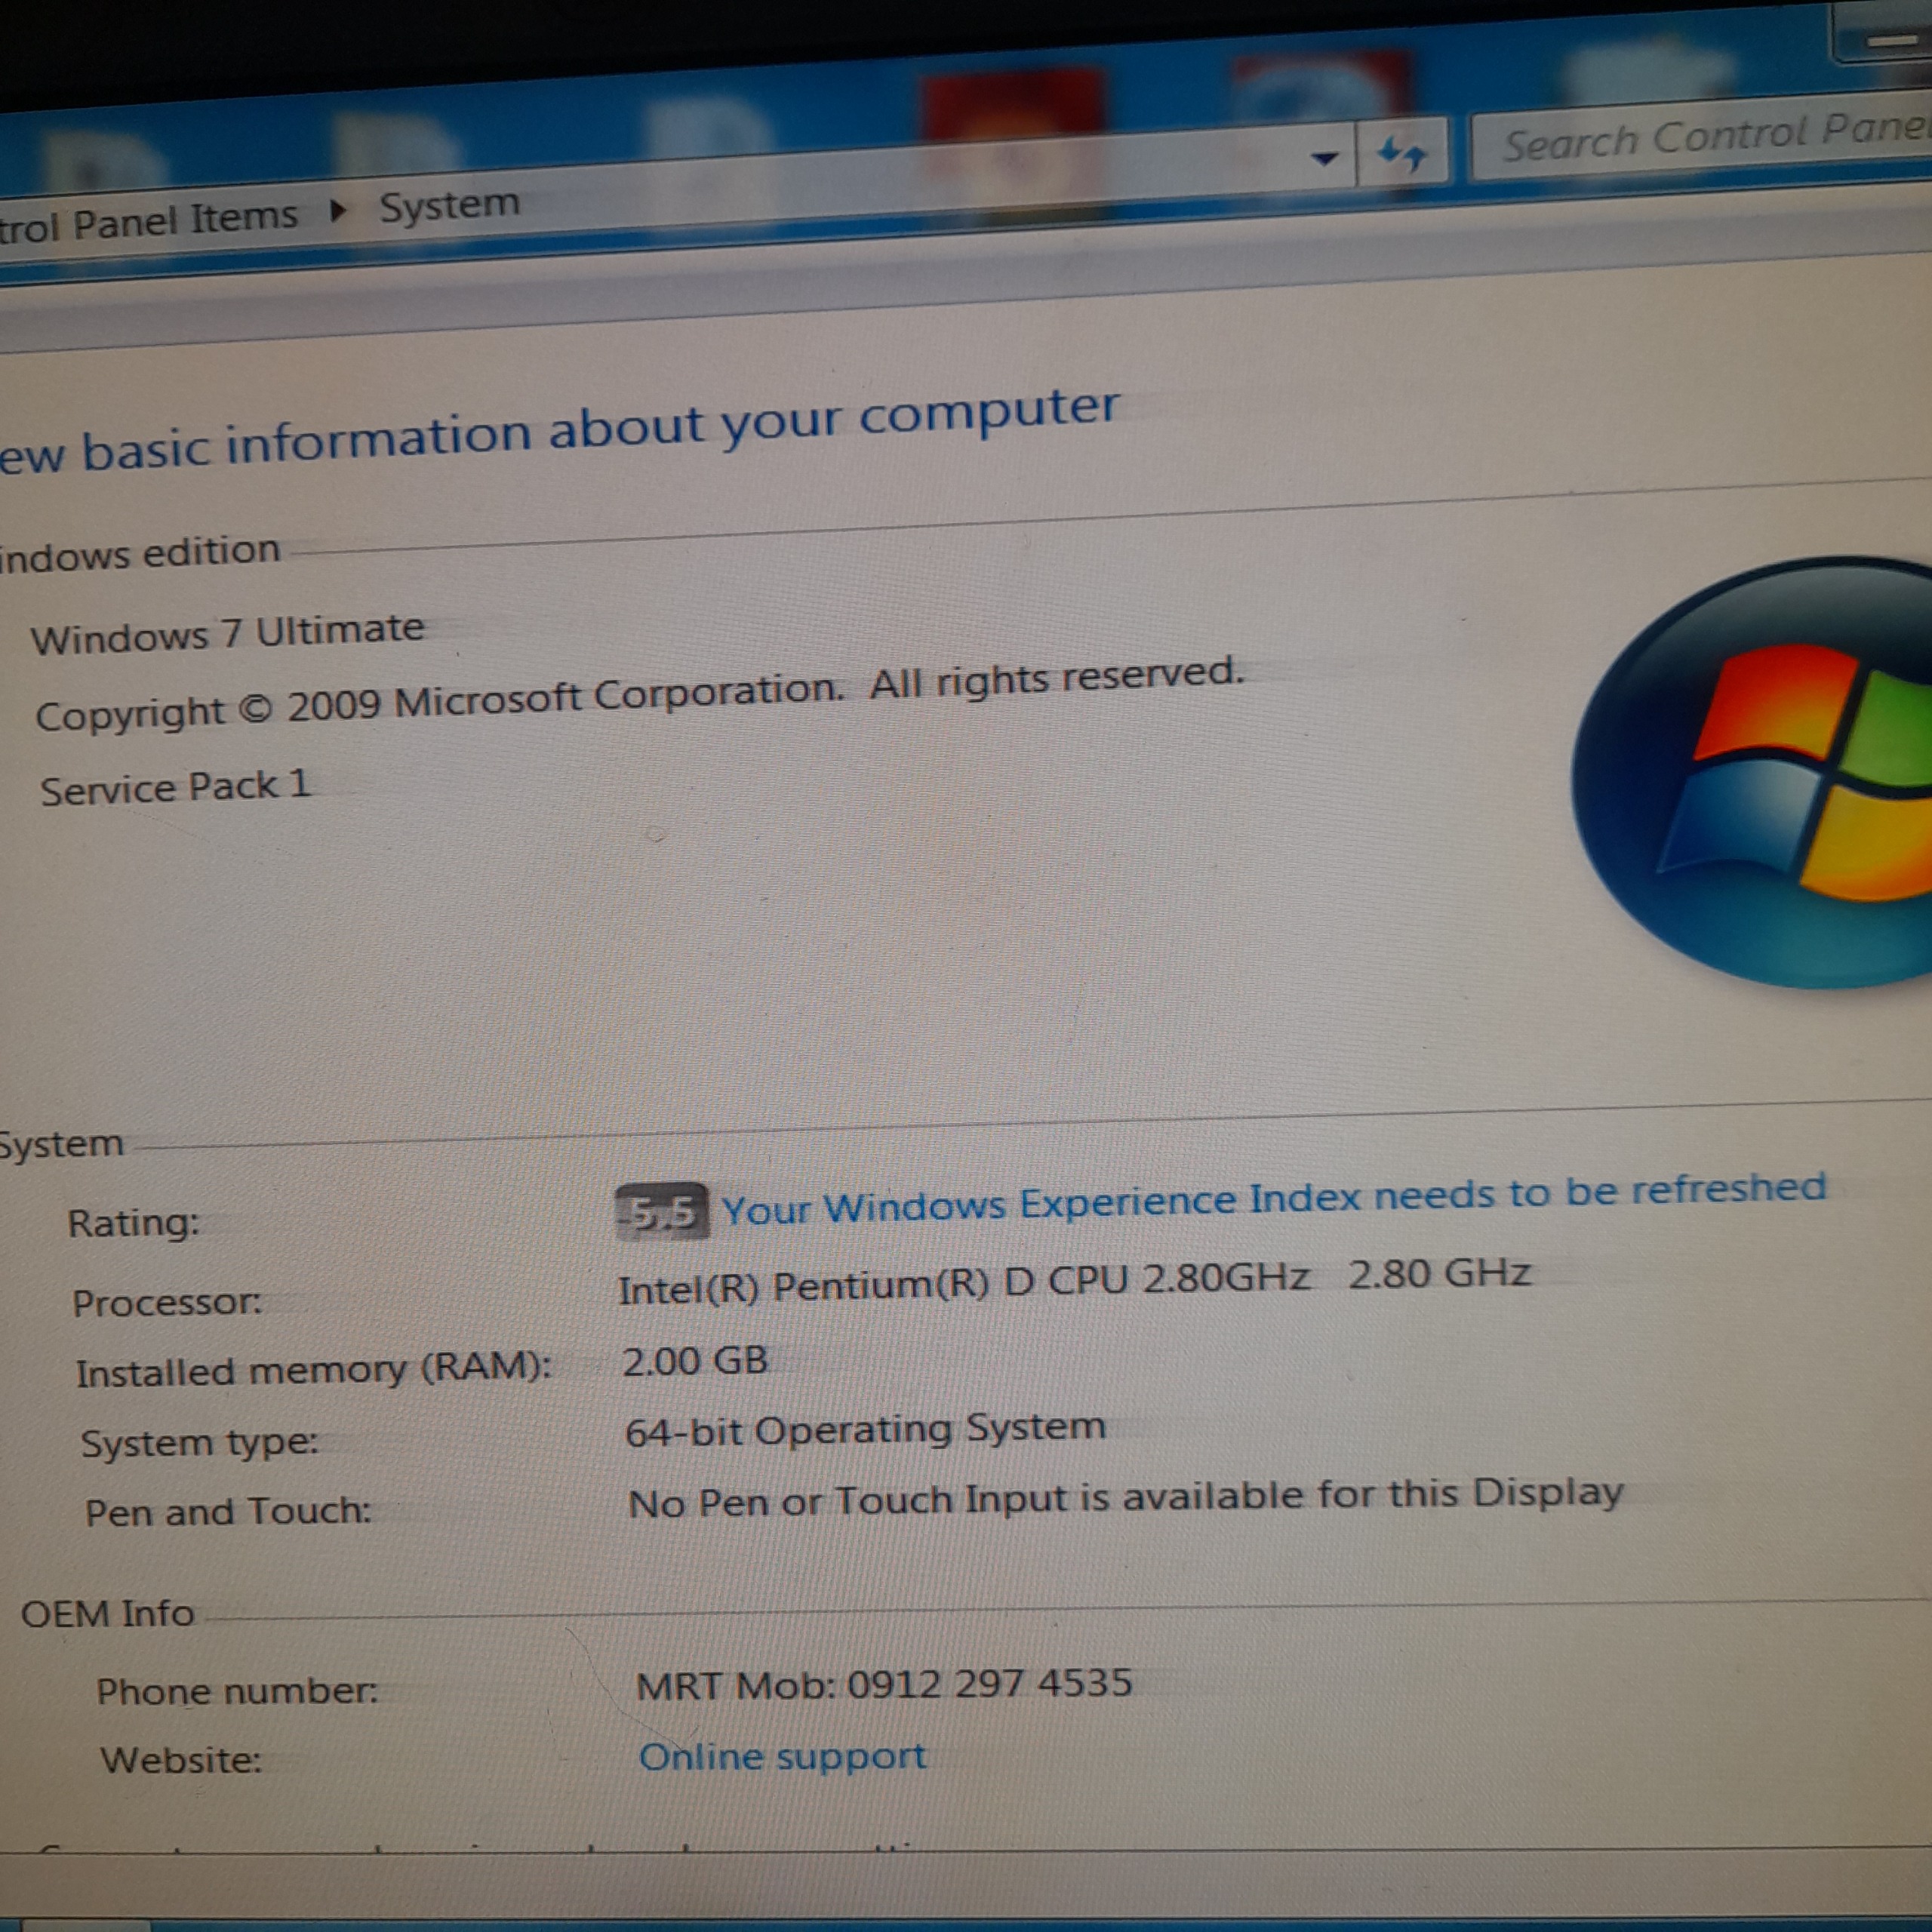Viewport: 1932px width, 1932px height.
Task: Click the 2.00 GB installed memory value
Action: coord(695,1361)
